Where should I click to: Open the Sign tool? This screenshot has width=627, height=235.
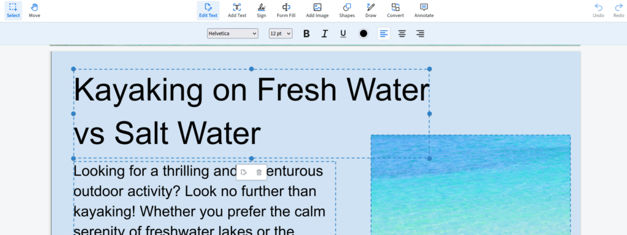coord(261,11)
